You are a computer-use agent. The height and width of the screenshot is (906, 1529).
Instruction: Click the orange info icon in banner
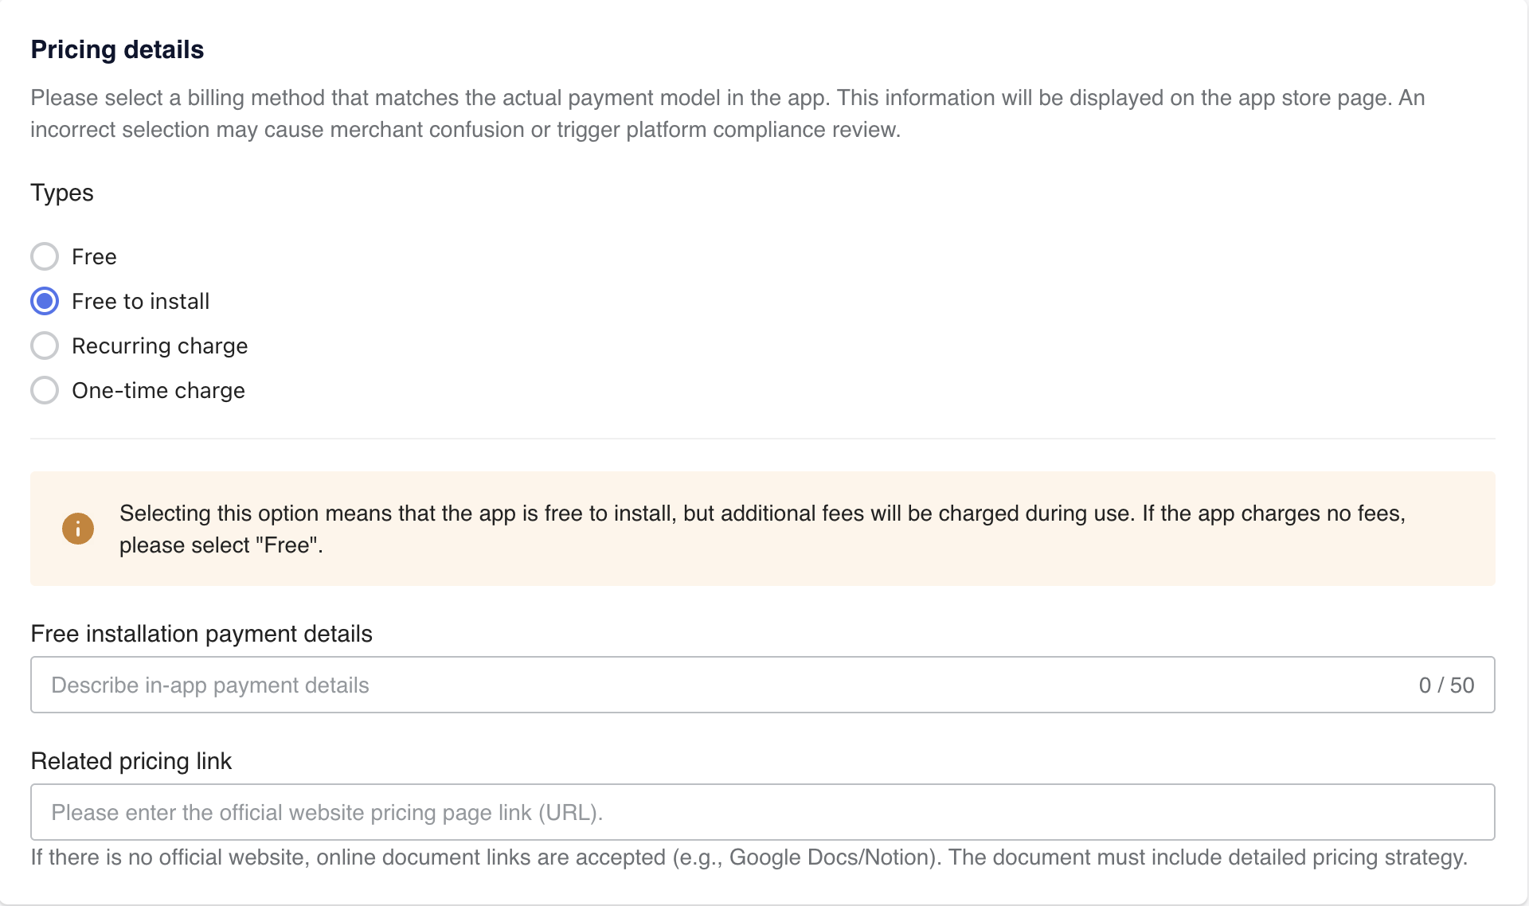[x=78, y=529]
